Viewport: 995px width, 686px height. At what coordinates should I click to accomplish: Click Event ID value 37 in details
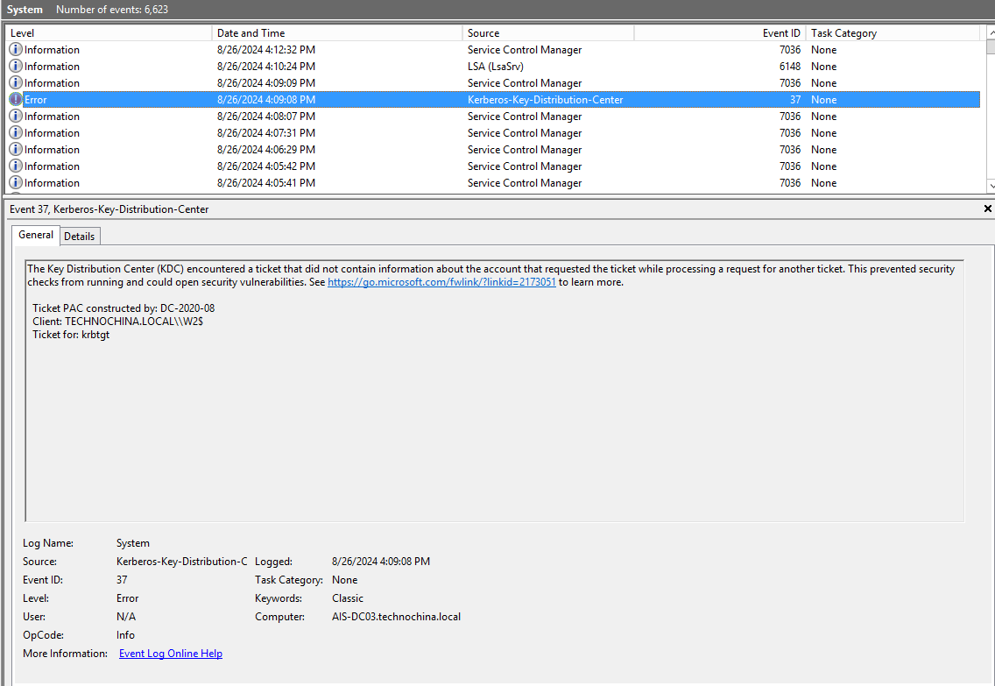(122, 580)
